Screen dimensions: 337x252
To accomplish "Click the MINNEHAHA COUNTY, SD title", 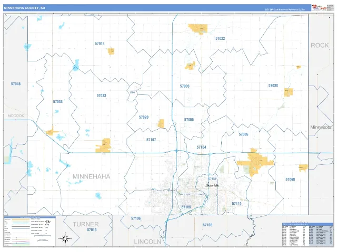I will click(25, 8).
